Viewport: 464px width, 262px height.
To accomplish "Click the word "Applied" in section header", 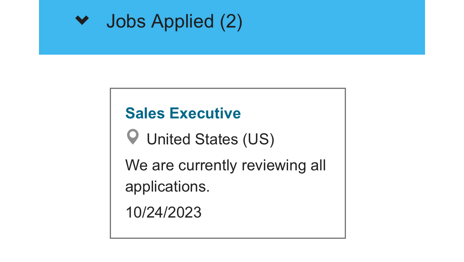I will pos(182,21).
